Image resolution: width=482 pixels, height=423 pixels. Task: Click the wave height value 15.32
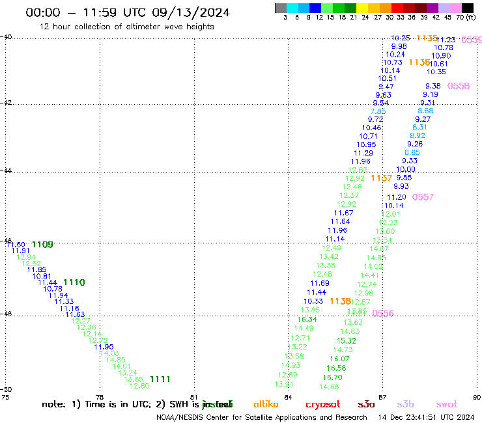click(x=346, y=340)
